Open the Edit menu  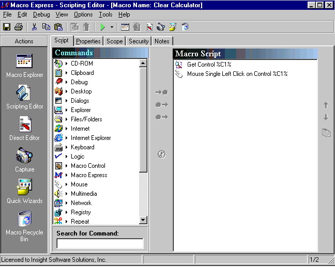22,14
